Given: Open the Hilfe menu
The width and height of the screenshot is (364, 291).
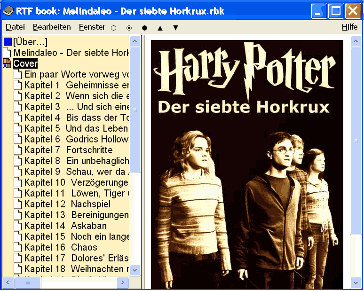Looking at the screenshot, I should tap(349, 27).
